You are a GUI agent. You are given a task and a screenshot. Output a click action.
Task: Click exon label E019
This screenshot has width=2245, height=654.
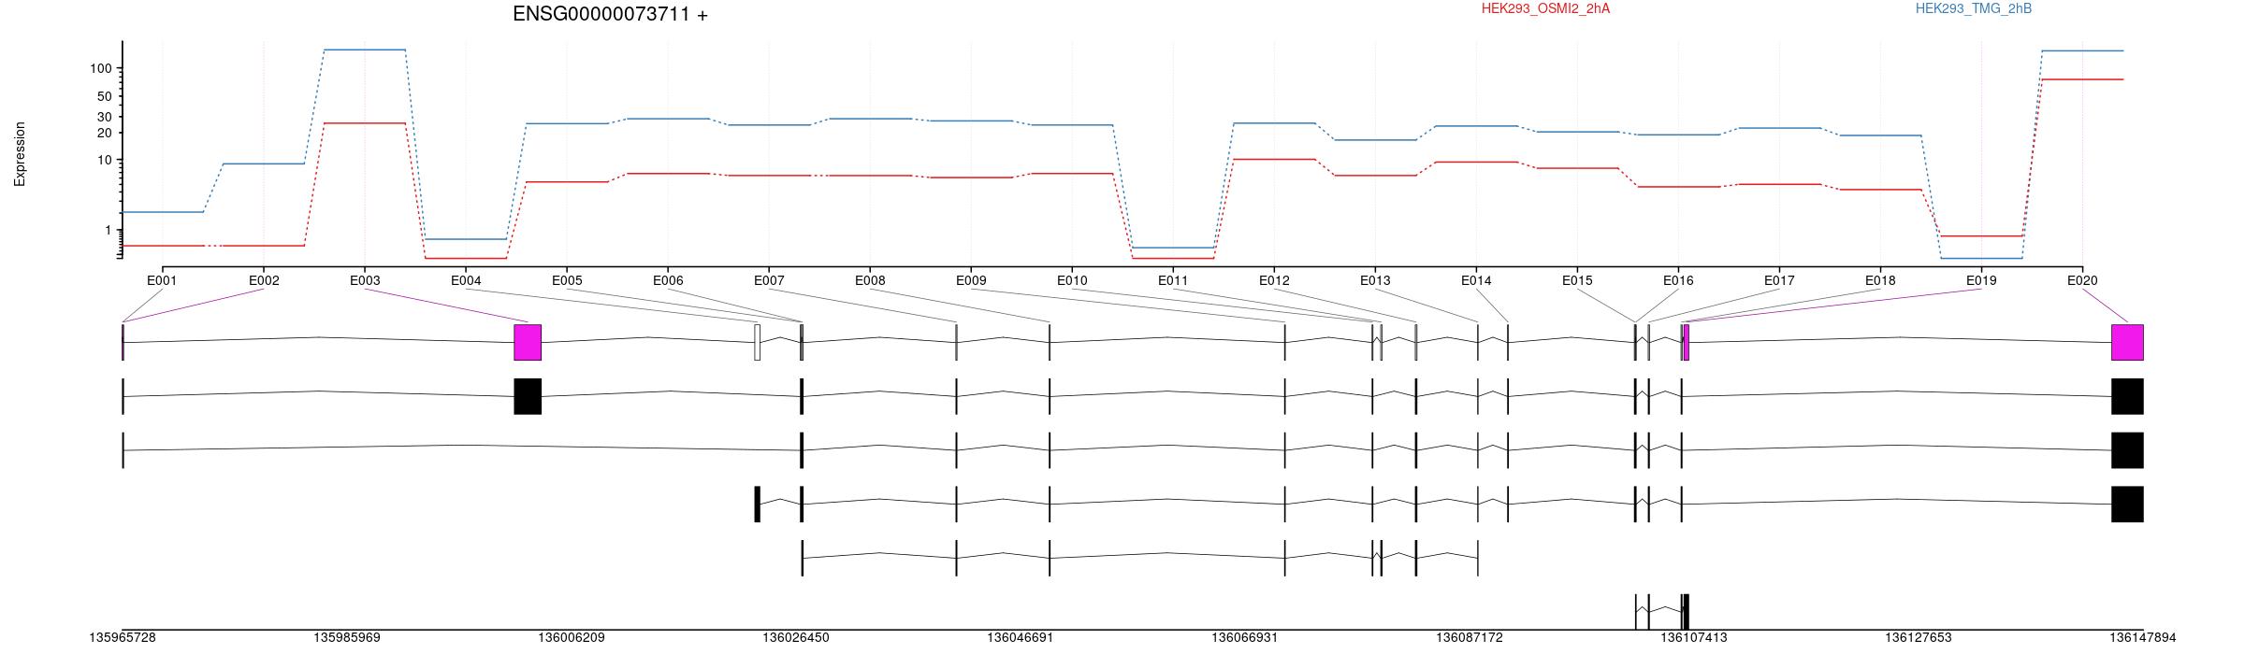coord(1981,280)
